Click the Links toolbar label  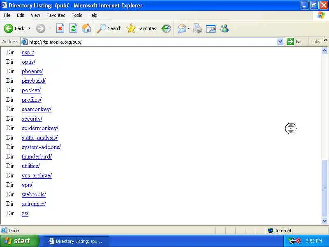point(315,42)
